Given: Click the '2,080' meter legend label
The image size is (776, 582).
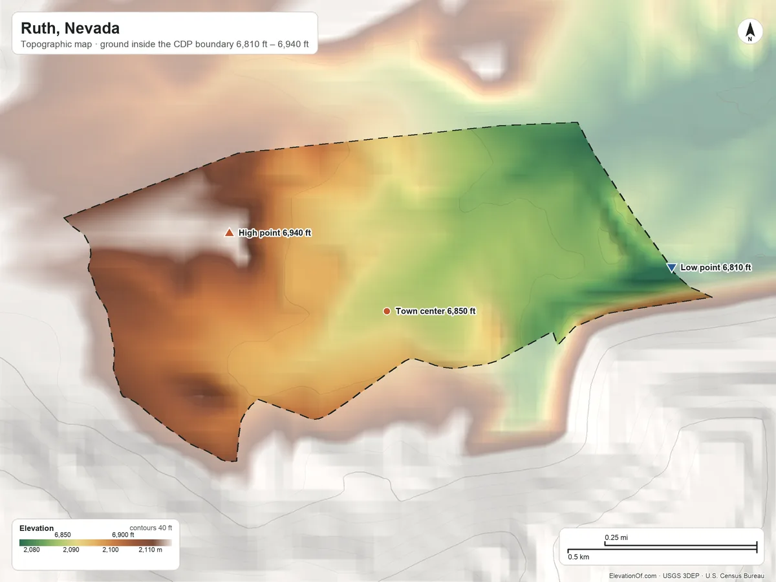Looking at the screenshot, I should [32, 550].
